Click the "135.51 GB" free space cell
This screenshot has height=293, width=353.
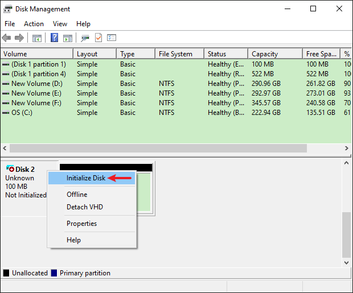click(321, 113)
